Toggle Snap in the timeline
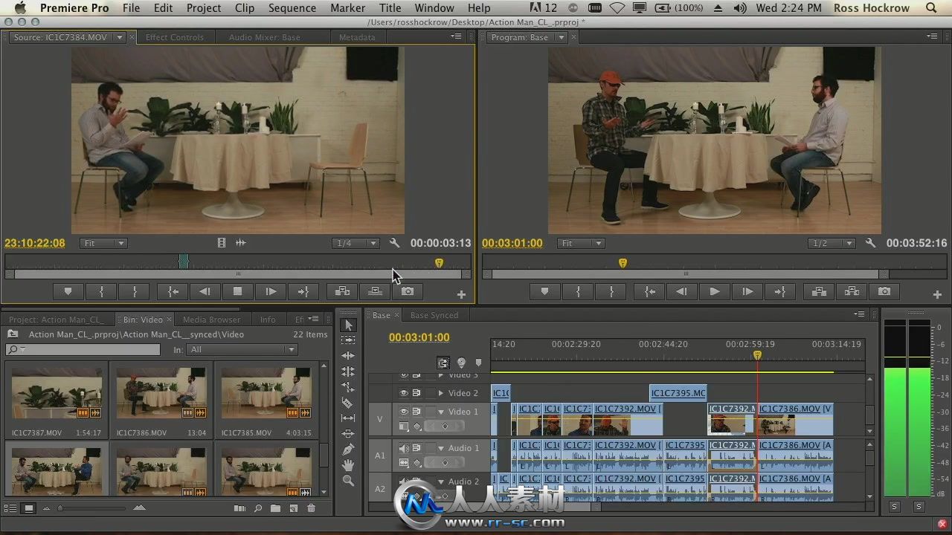The image size is (952, 535). 443,363
